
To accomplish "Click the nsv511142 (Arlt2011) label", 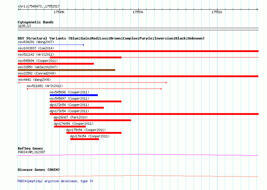I will click(36, 54).
